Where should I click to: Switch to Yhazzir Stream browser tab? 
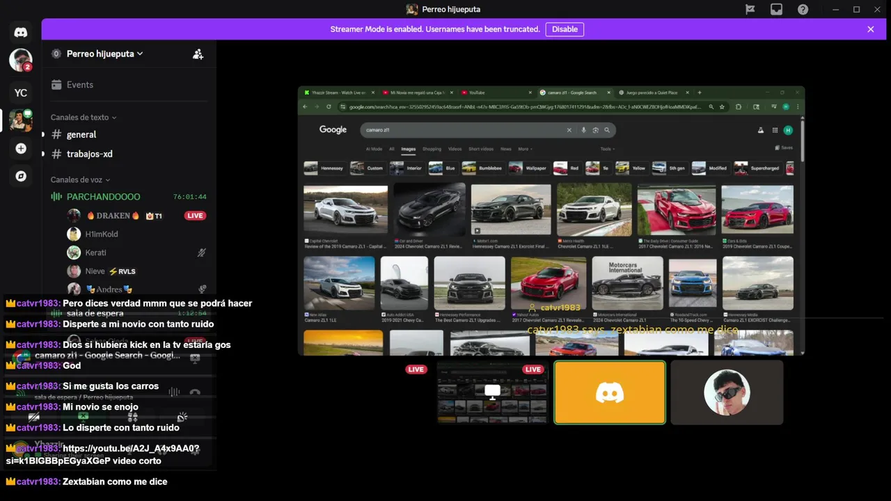pyautogui.click(x=338, y=93)
